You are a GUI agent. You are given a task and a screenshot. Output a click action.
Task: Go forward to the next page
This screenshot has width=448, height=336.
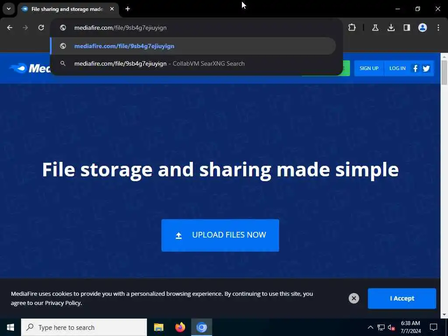pos(25,28)
